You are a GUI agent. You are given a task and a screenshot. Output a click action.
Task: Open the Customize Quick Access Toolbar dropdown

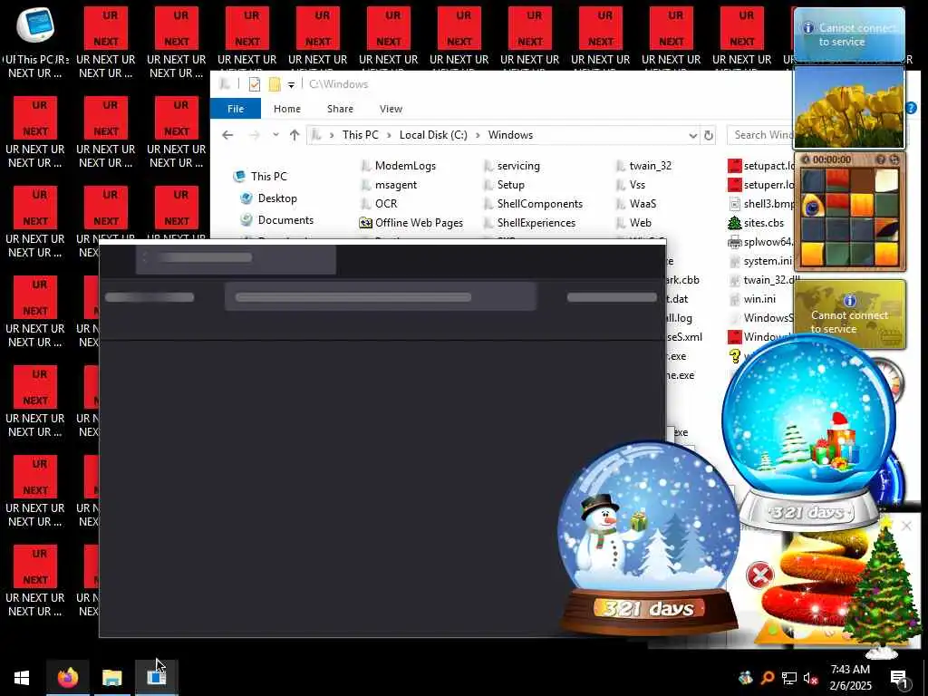click(x=291, y=84)
